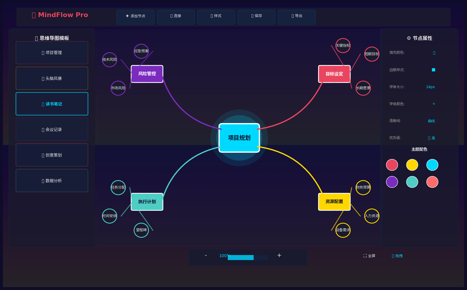
Task: Enable the 拖拽 drag mode
Action: coord(397,256)
